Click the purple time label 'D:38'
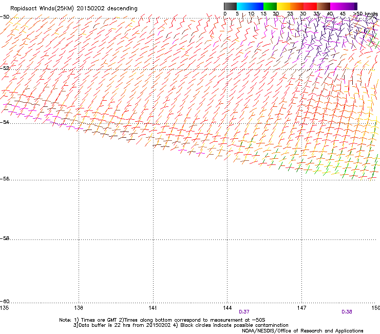Screen dimensions: 380x334 click(347, 312)
